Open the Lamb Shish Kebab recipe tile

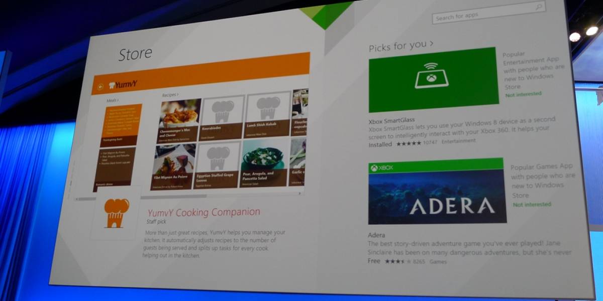[x=268, y=113]
